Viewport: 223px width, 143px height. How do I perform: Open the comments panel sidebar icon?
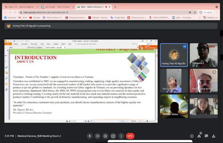pos(6,73)
